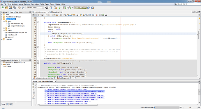Click the Search (Ctrl+I) input field
The image size is (201, 109).
tap(189, 4)
